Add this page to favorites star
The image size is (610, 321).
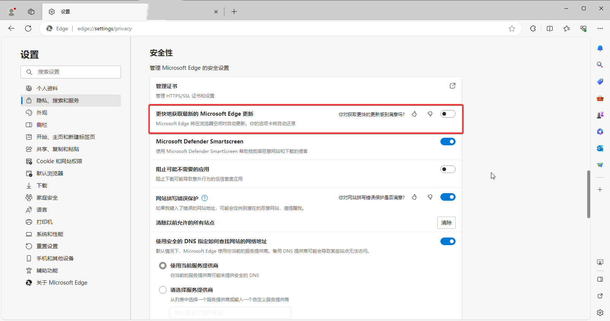tap(512, 28)
